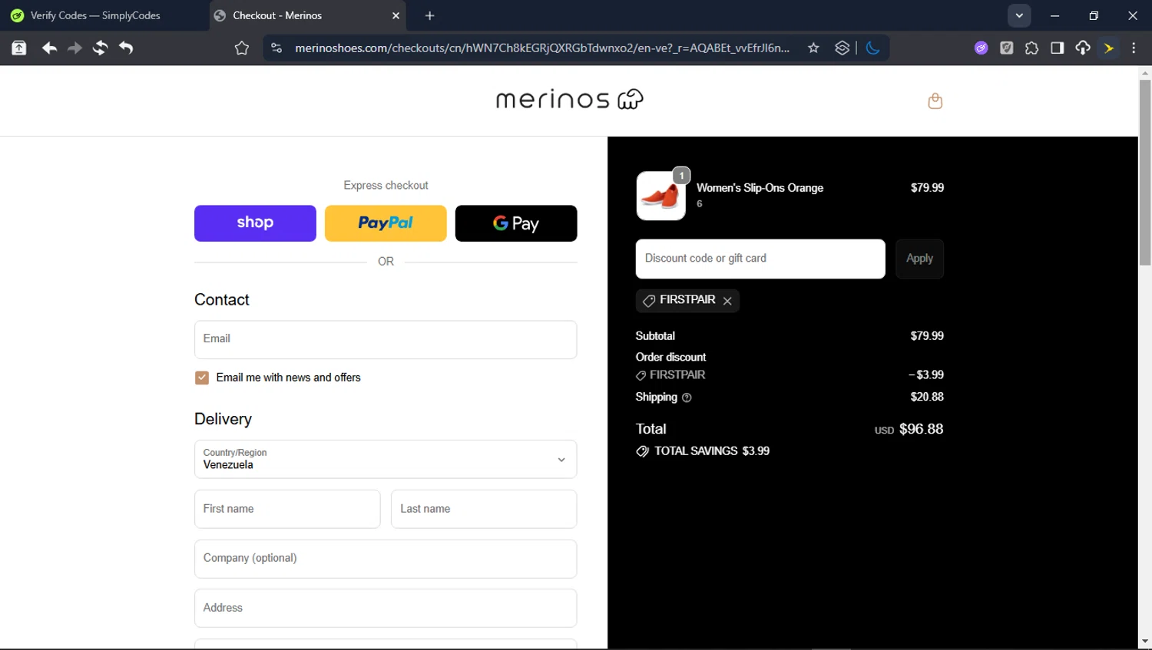Click the upload box icon in the toolbar

click(19, 48)
